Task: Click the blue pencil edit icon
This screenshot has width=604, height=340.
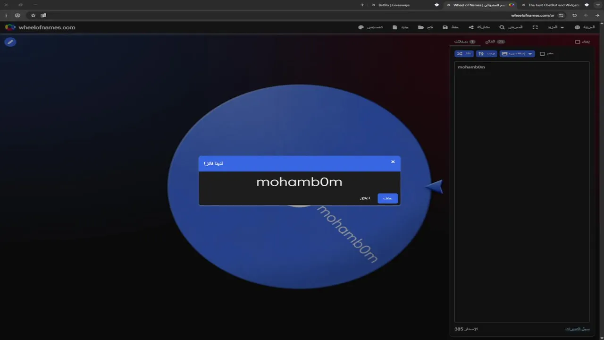Action: click(10, 42)
